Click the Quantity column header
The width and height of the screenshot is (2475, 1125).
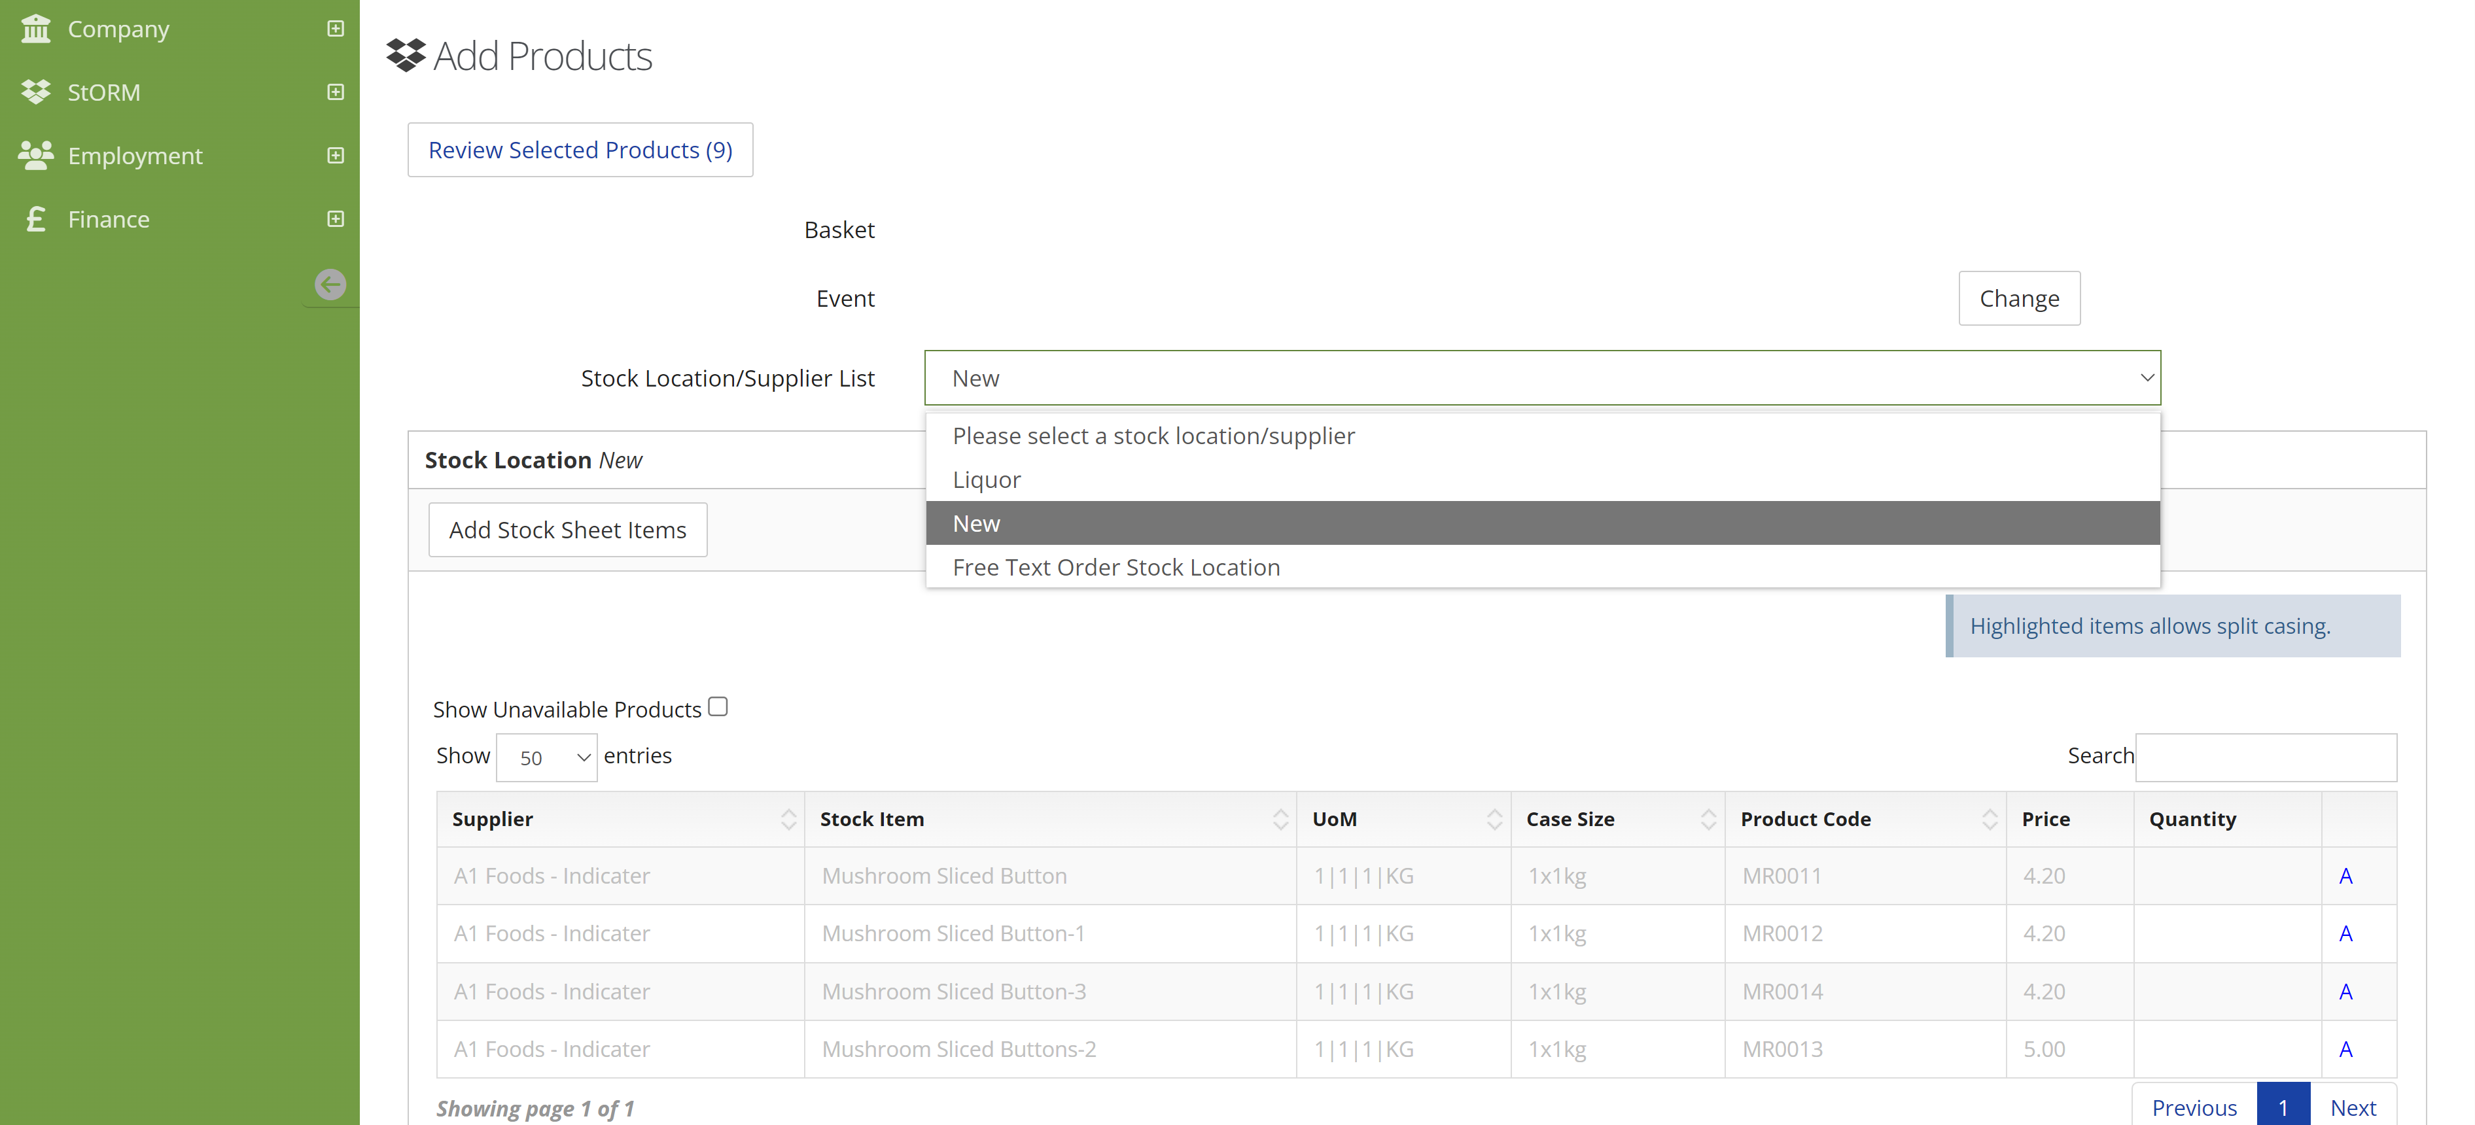(2227, 820)
